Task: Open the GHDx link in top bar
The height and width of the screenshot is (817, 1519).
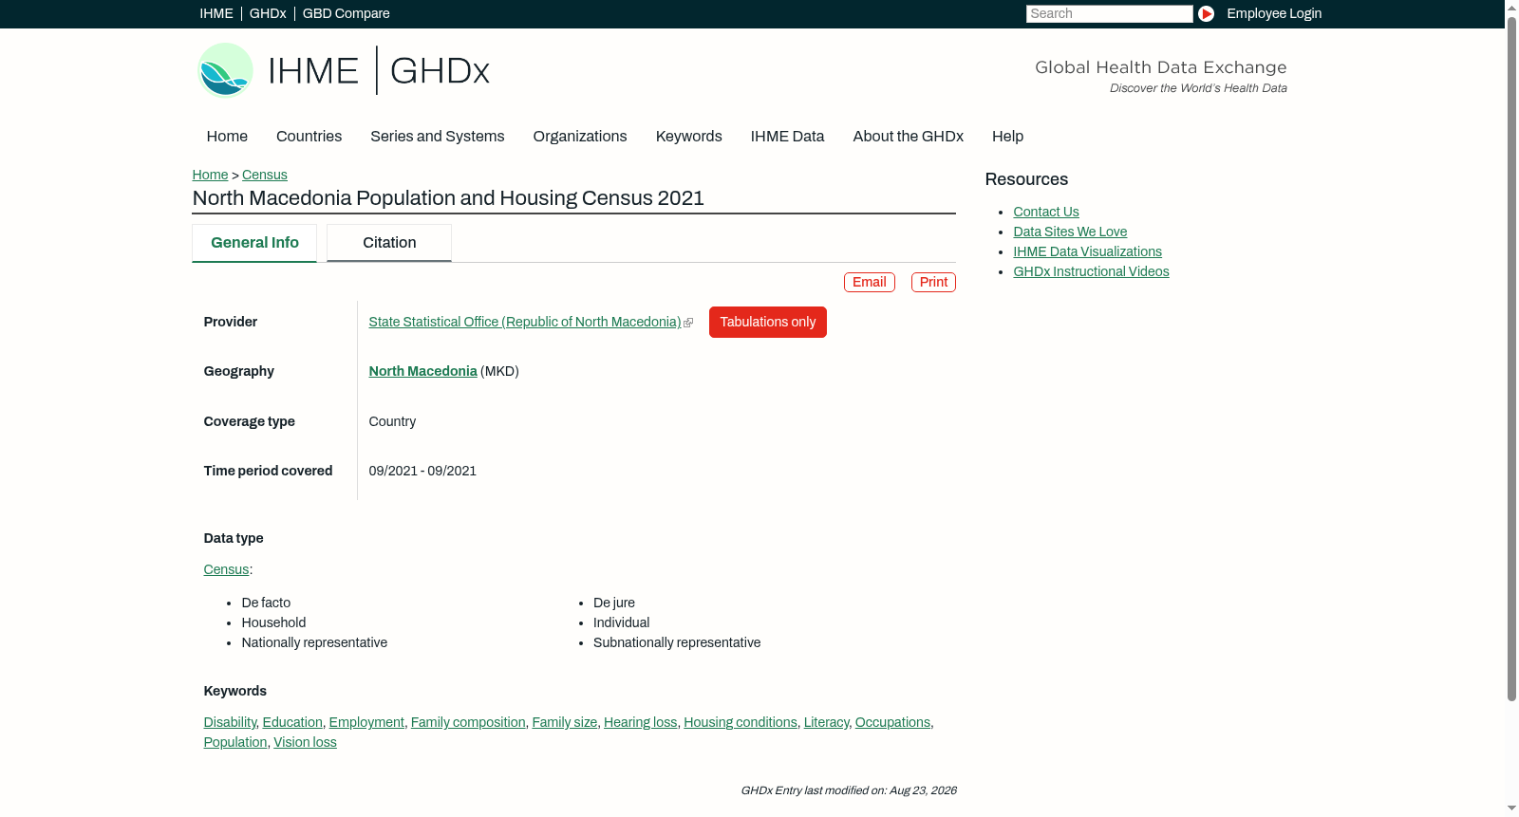Action: [x=268, y=13]
